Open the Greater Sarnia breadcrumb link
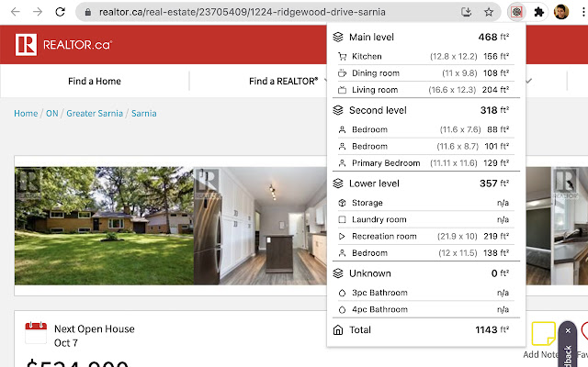Viewport: 588px width, 367px height. tap(95, 113)
